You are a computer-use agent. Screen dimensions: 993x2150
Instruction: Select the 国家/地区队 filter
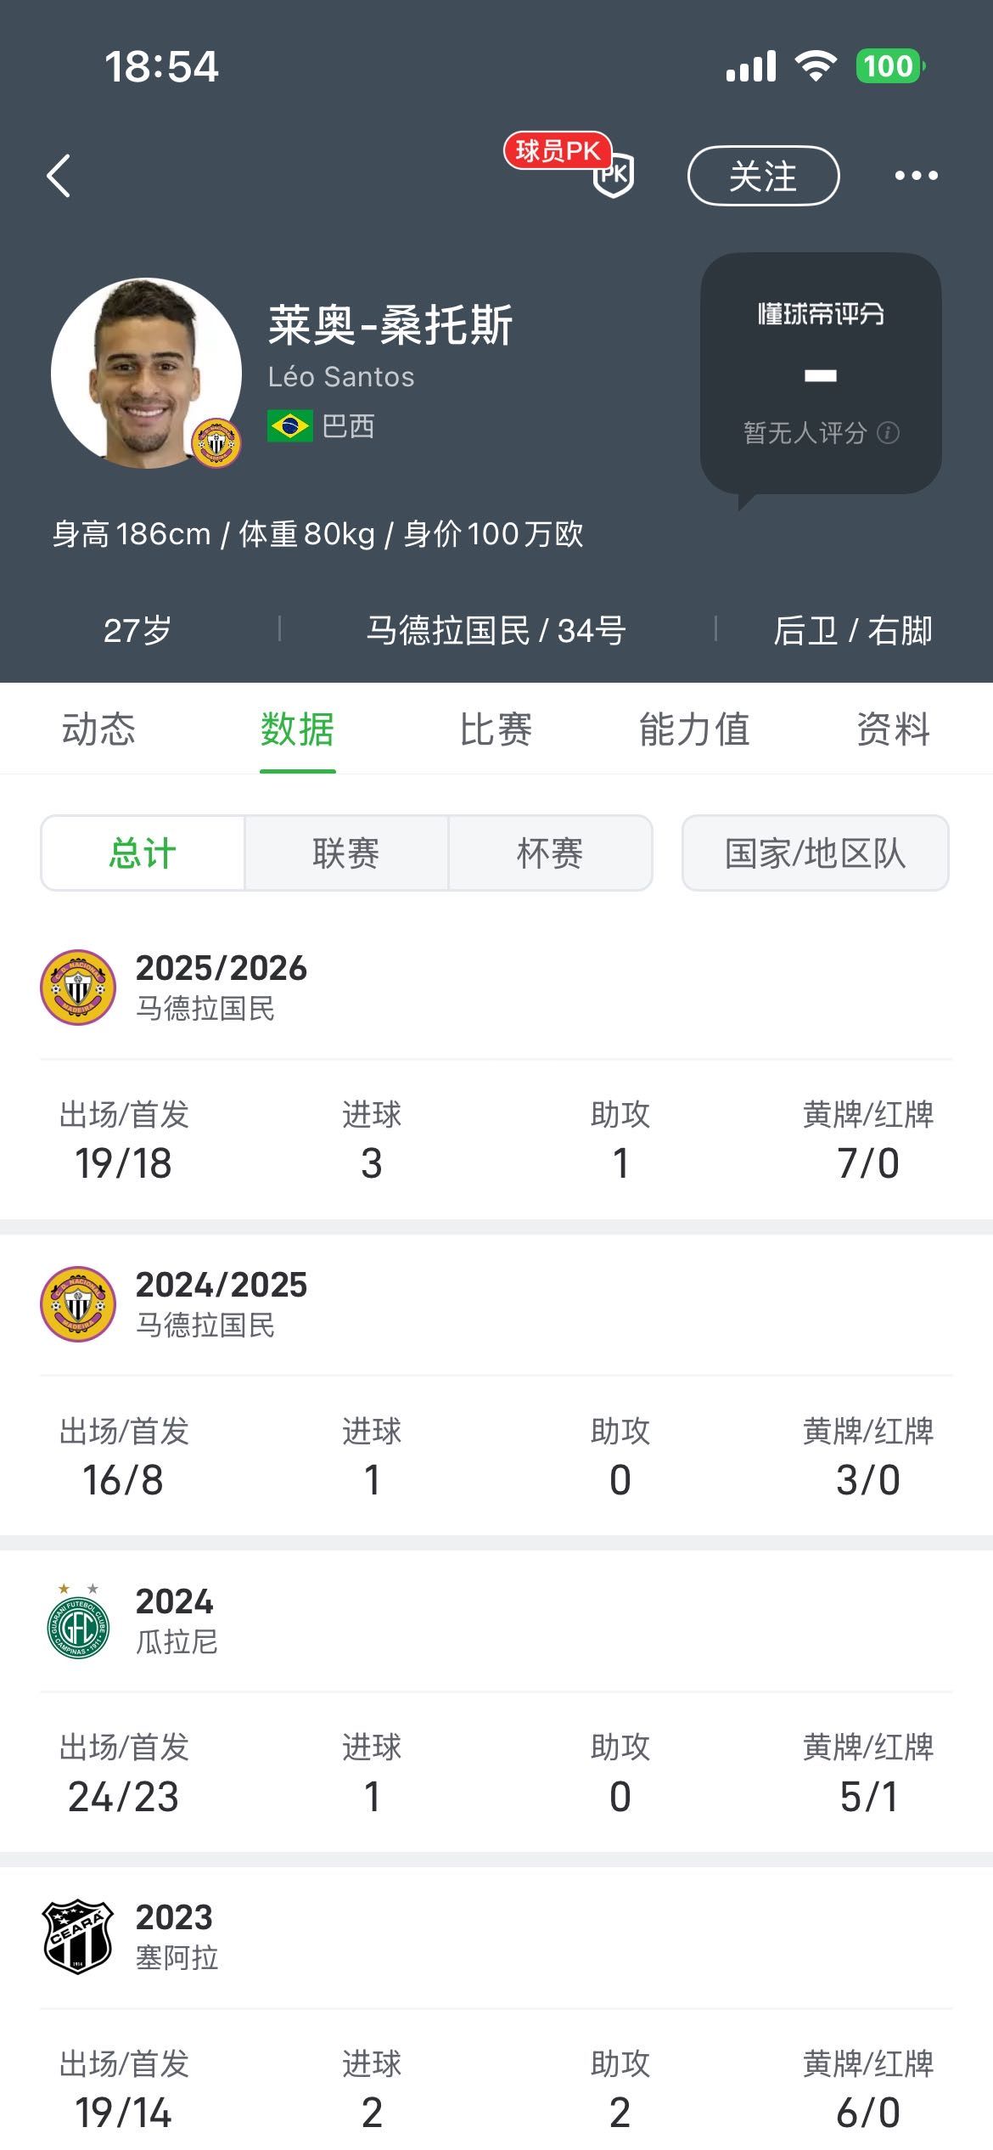tap(815, 853)
